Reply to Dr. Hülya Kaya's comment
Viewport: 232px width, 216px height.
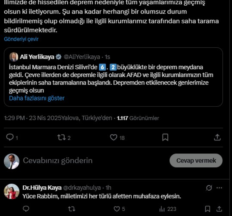(26, 209)
